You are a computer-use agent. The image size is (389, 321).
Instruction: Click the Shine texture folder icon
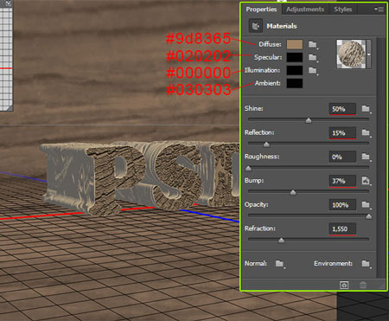pyautogui.click(x=366, y=109)
